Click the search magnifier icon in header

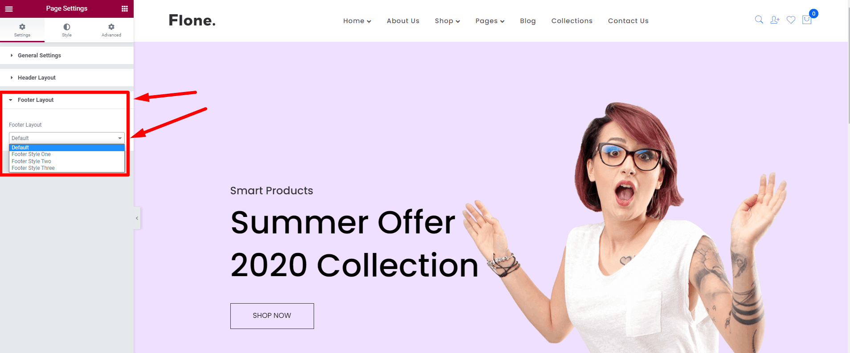(x=759, y=20)
